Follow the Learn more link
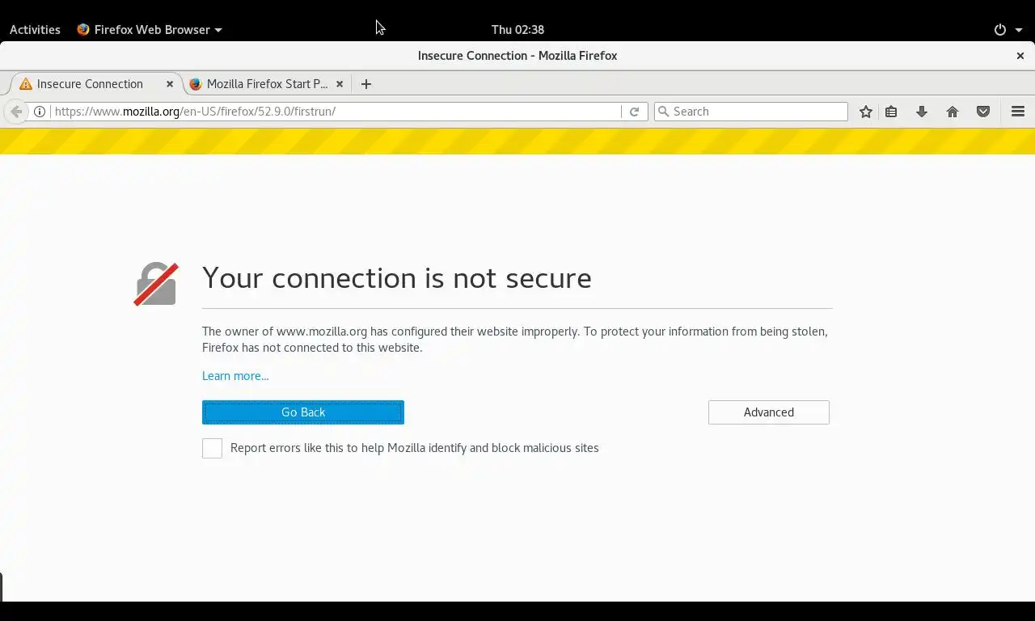The image size is (1035, 621). click(235, 376)
